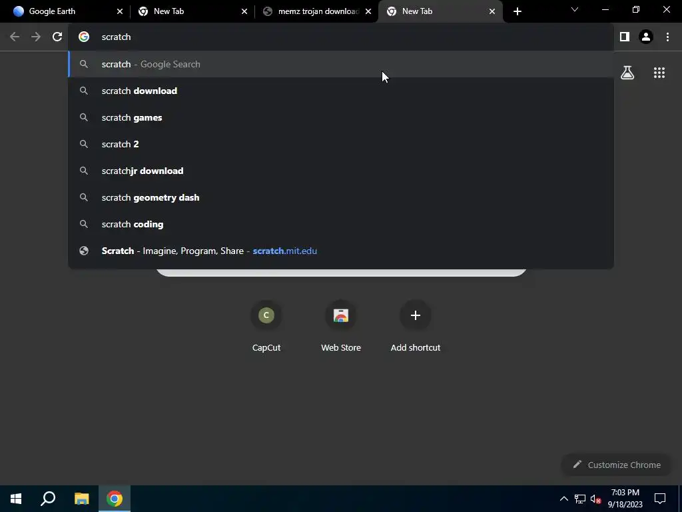Viewport: 682px width, 512px height.
Task: Click the address bar containing scratch
Action: pyautogui.click(x=340, y=37)
